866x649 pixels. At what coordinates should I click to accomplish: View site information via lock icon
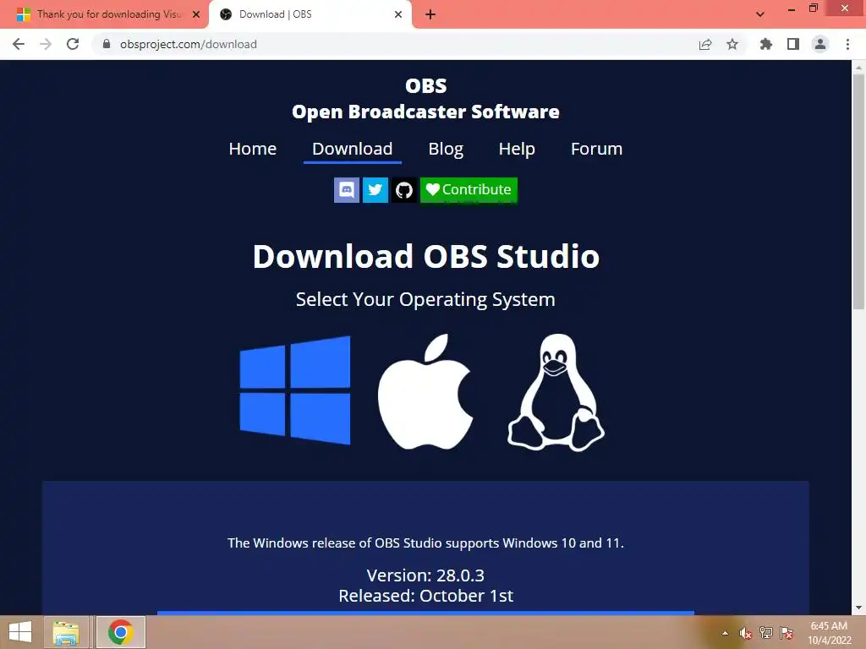pyautogui.click(x=107, y=44)
